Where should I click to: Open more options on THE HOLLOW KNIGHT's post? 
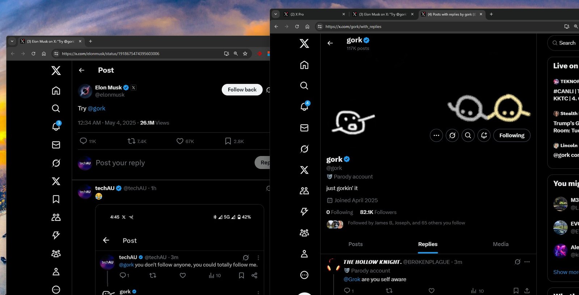click(x=527, y=262)
